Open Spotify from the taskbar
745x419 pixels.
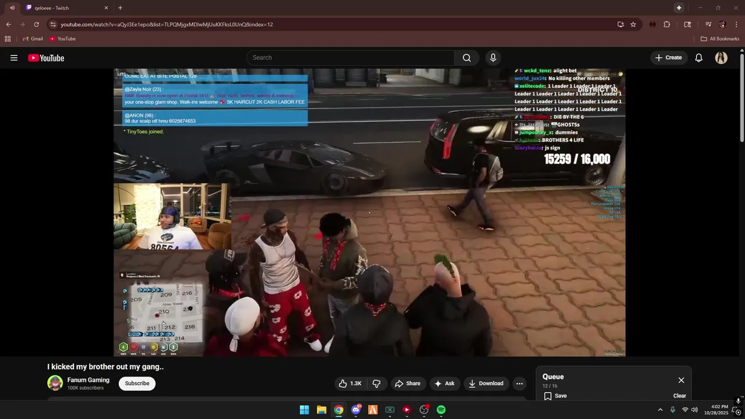441,410
